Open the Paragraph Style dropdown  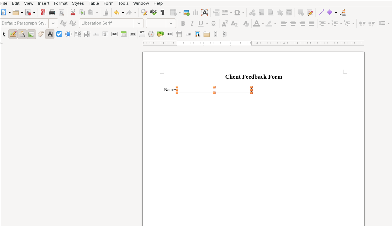coord(53,23)
